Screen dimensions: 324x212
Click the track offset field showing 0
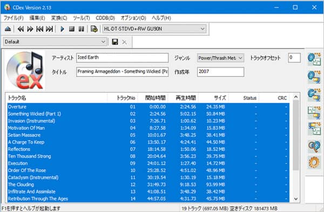coord(294,58)
